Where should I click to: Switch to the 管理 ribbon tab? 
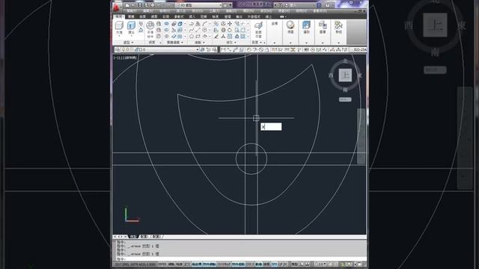pyautogui.click(x=228, y=16)
